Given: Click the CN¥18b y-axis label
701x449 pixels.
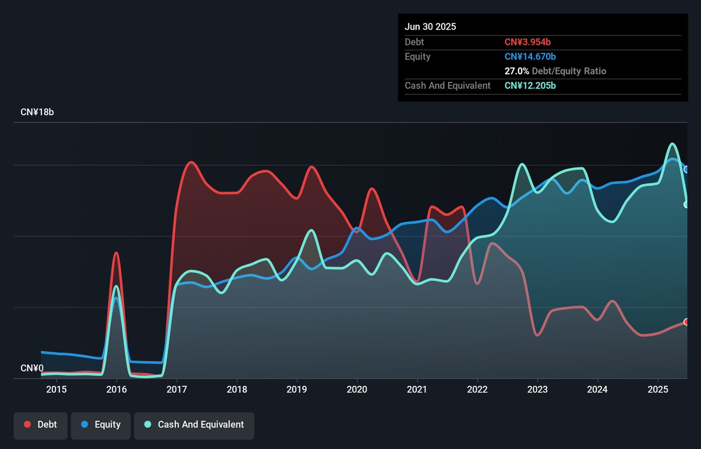Looking at the screenshot, I should [37, 112].
